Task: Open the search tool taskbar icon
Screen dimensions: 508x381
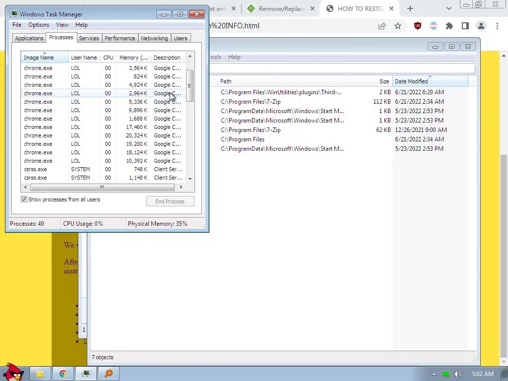Action: coord(109,374)
